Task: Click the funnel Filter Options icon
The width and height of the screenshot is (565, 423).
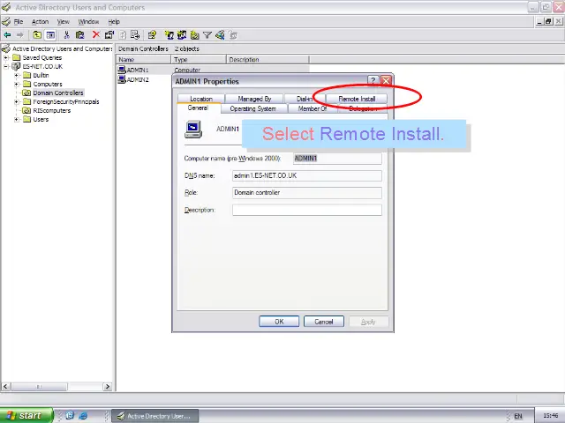Action: click(x=207, y=35)
